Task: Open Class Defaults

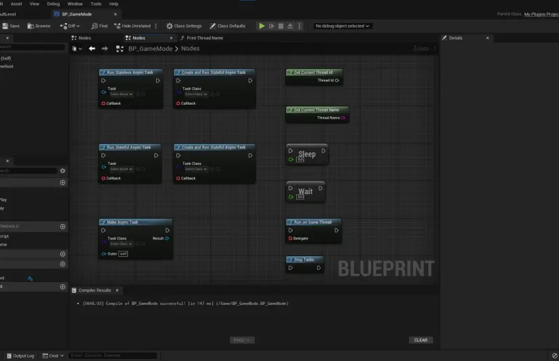Action: pos(227,26)
